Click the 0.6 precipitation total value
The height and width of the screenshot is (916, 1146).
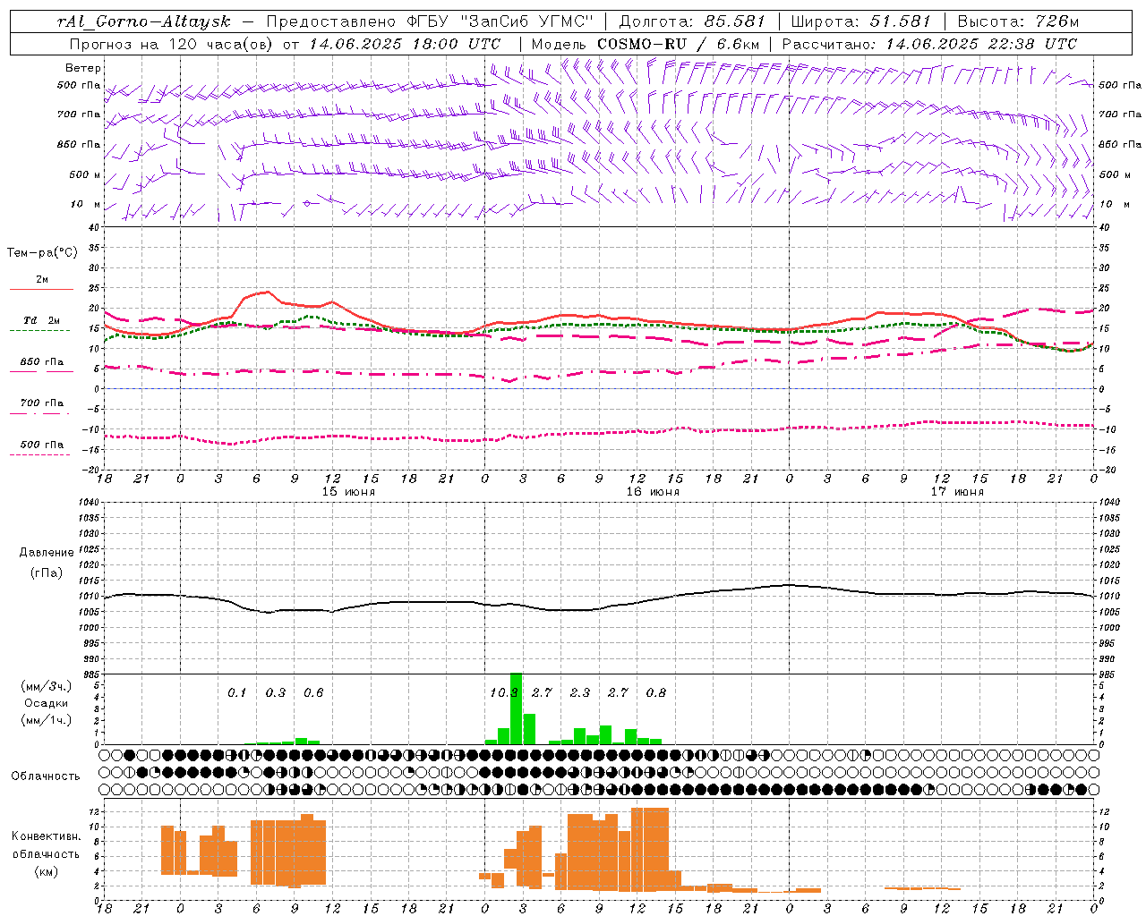tap(313, 692)
